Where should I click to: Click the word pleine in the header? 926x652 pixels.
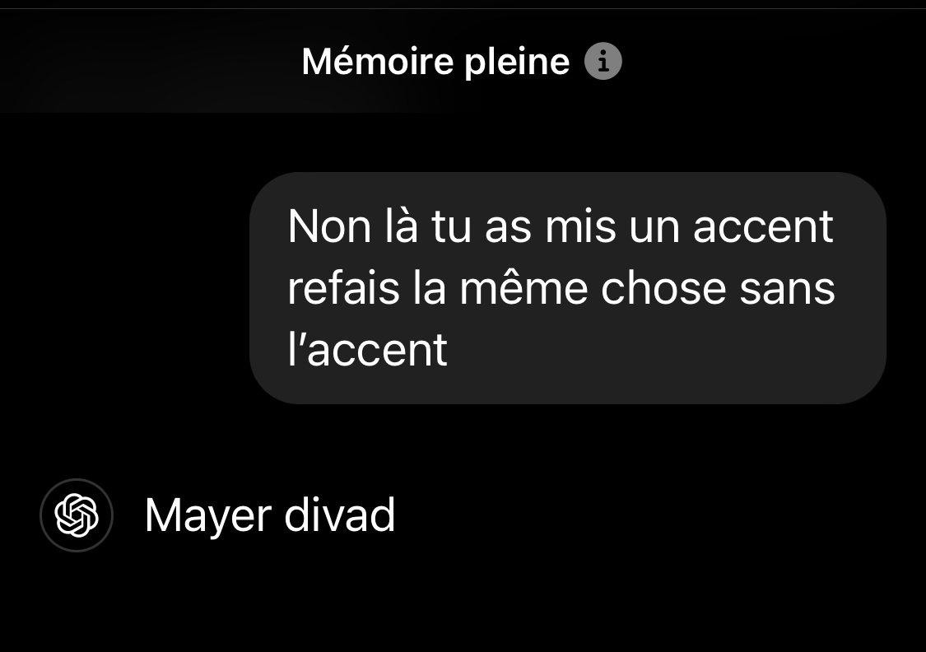(x=517, y=63)
